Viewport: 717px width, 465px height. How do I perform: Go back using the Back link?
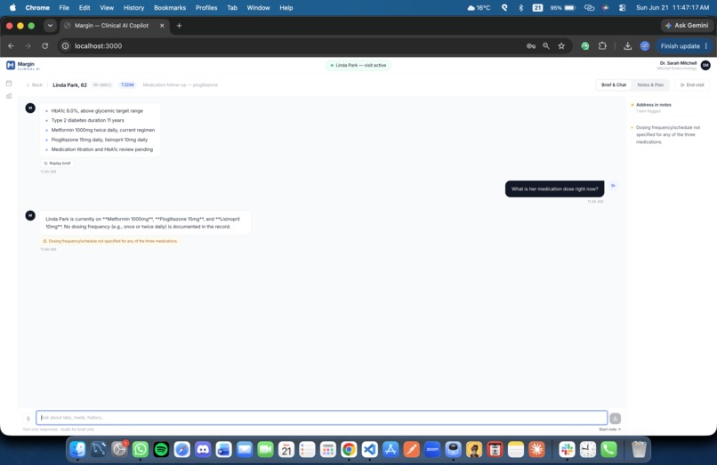[35, 85]
